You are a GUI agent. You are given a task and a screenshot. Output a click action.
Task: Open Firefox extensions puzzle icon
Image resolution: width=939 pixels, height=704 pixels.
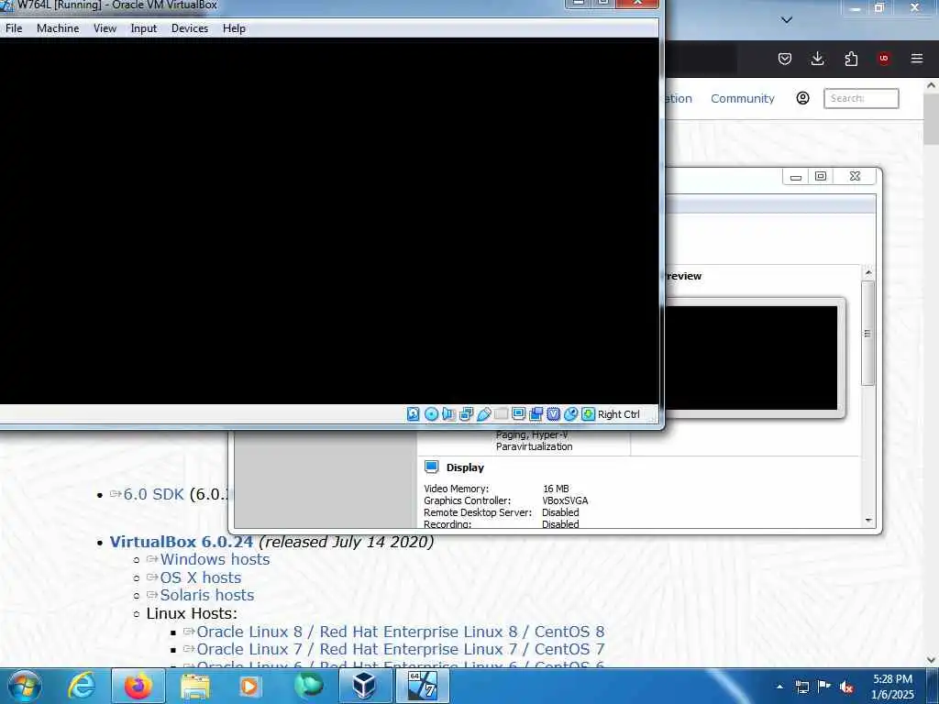(x=851, y=59)
